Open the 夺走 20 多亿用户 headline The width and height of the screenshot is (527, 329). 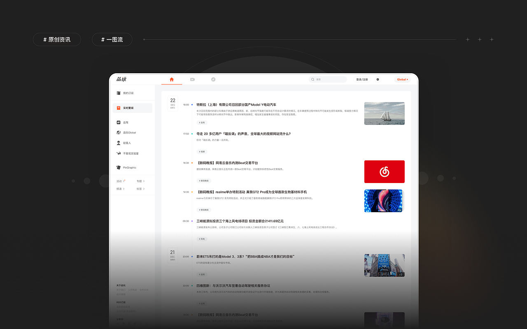(243, 134)
